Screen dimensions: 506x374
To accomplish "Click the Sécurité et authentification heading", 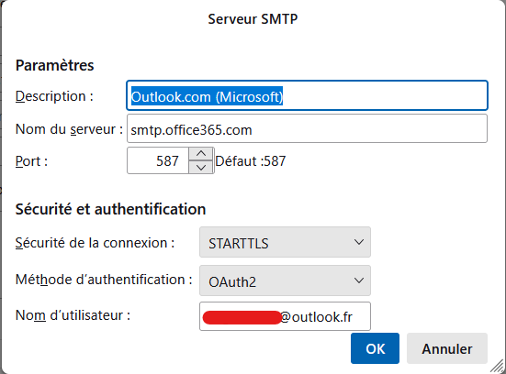I will (110, 209).
